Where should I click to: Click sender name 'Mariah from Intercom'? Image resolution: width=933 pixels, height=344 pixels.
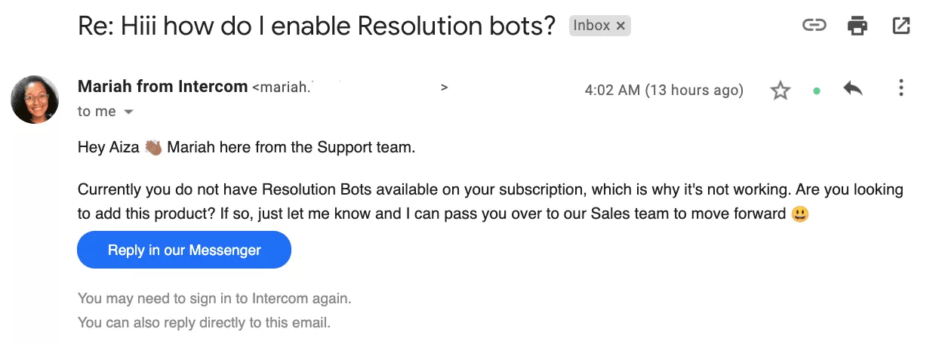162,87
